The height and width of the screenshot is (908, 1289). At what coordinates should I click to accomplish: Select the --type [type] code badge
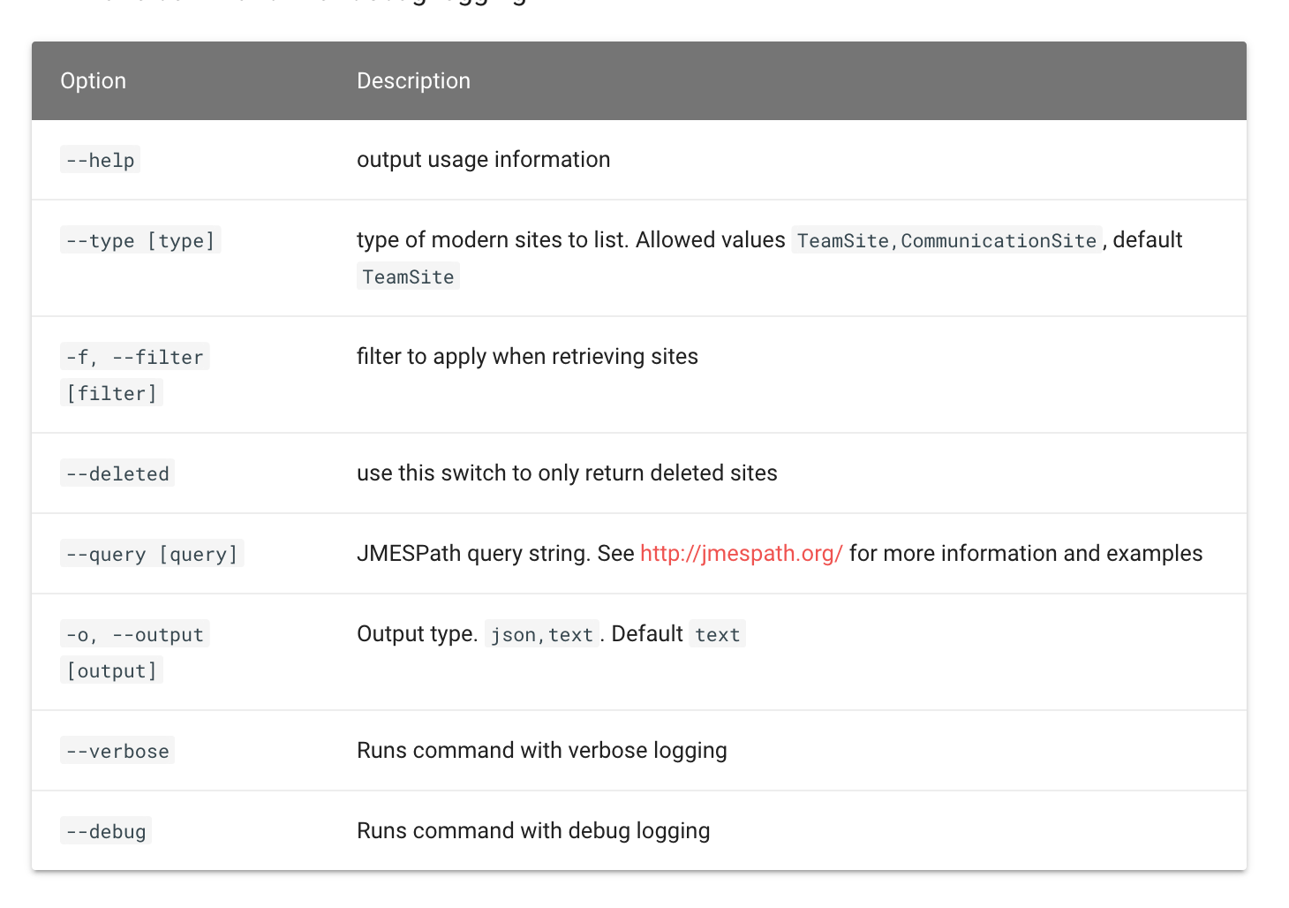(140, 239)
